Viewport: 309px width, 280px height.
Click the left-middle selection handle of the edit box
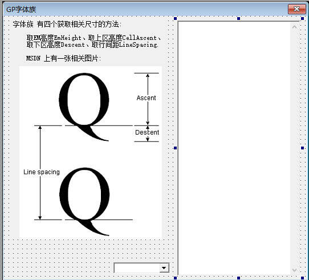click(175, 148)
